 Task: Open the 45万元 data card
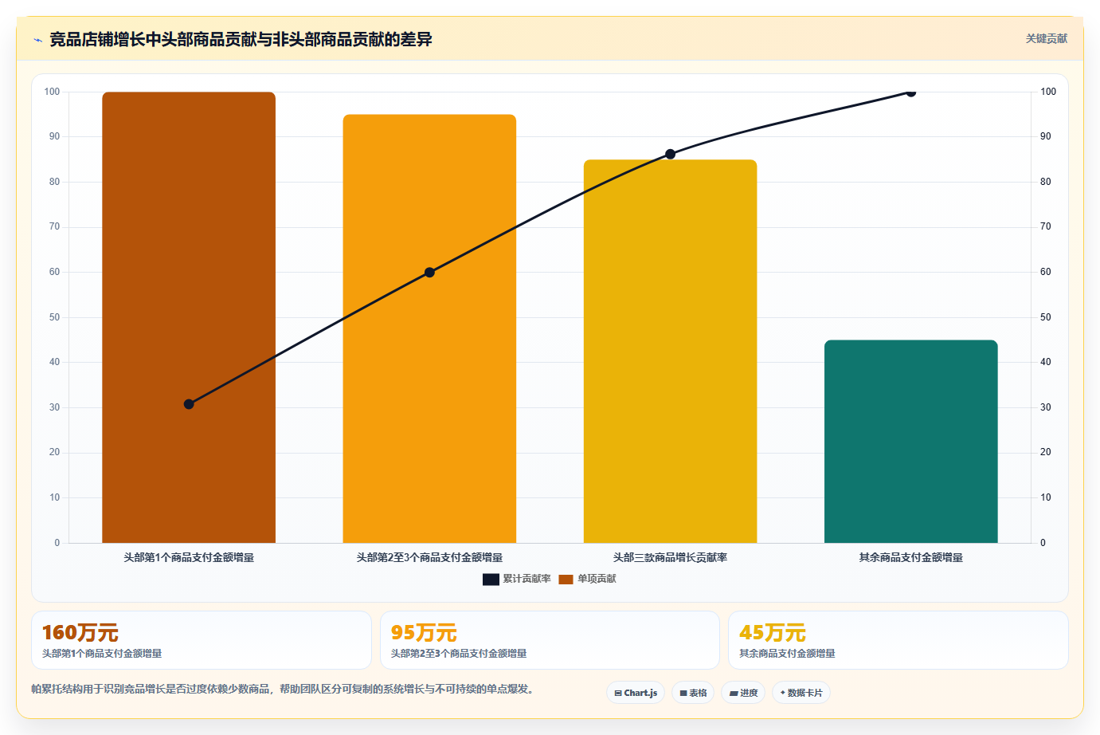(898, 640)
